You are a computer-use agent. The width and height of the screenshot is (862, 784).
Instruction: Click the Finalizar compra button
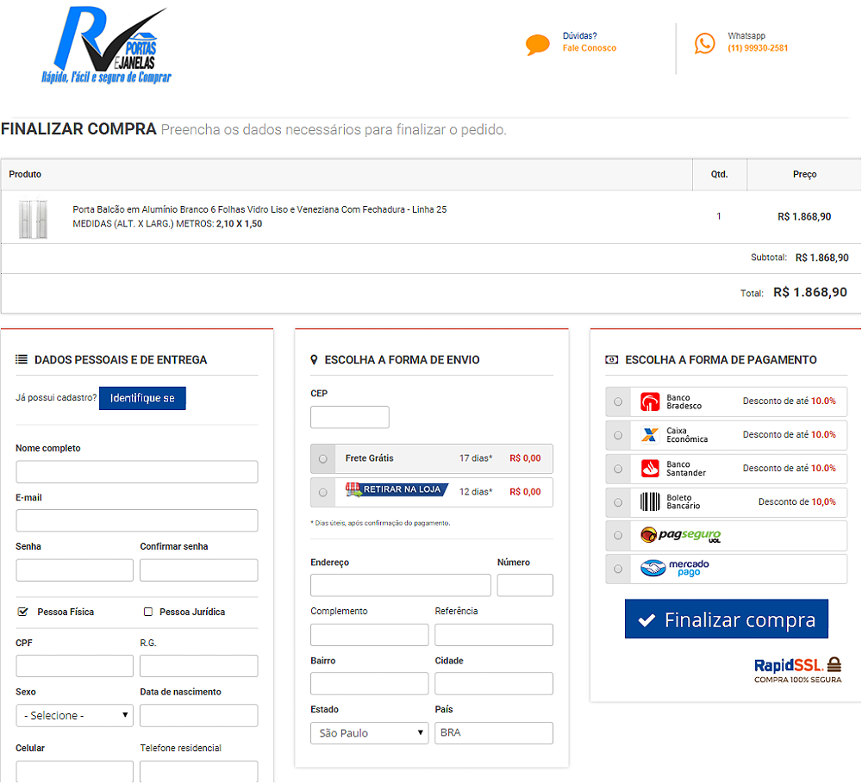(x=726, y=619)
